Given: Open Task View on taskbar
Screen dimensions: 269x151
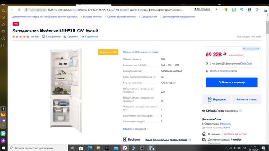Looking at the screenshot, I should pos(72,148).
